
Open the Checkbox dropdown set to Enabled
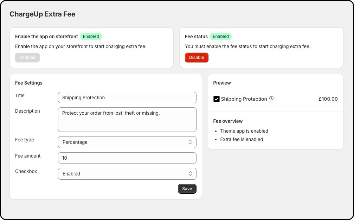point(127,173)
